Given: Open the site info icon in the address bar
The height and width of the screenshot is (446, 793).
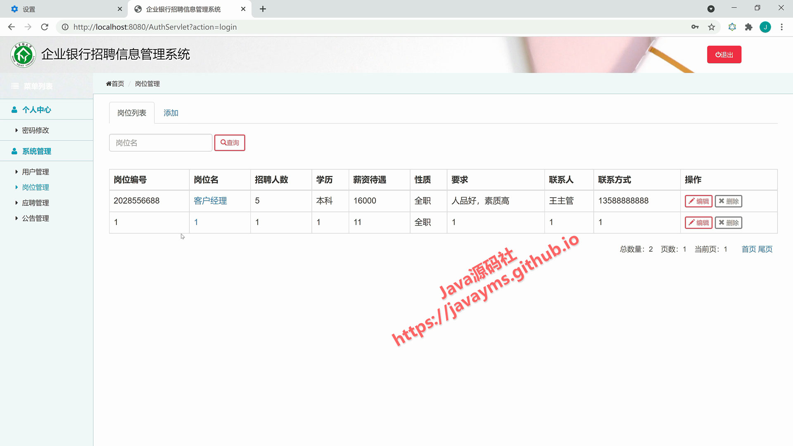Looking at the screenshot, I should pyautogui.click(x=65, y=27).
